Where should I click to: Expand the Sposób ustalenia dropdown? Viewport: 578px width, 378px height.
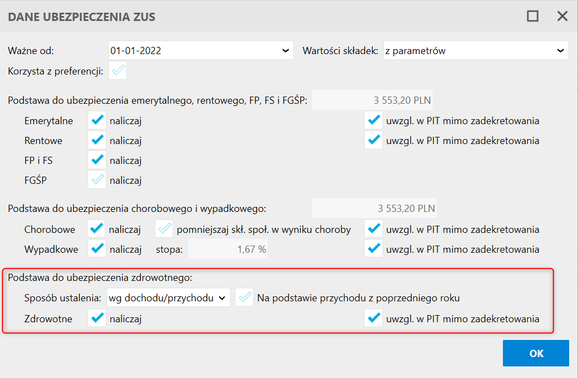coord(222,298)
